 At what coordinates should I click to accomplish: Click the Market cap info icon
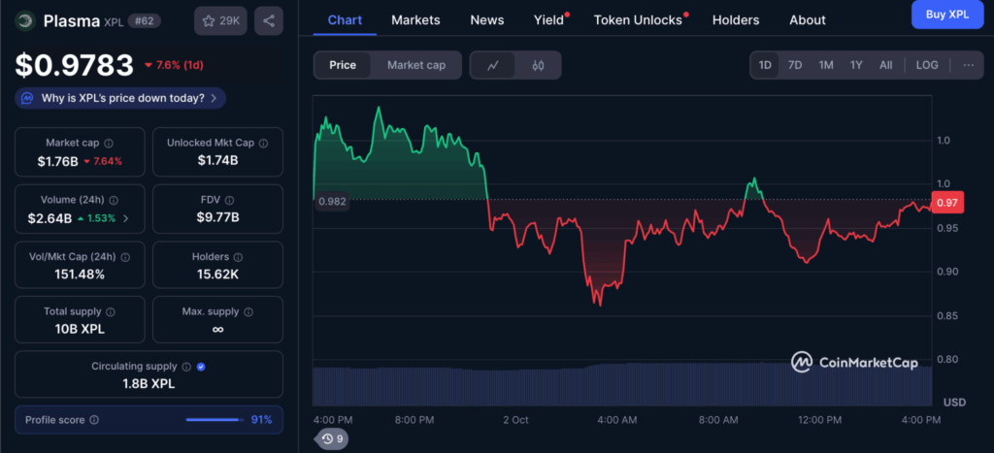[x=109, y=143]
